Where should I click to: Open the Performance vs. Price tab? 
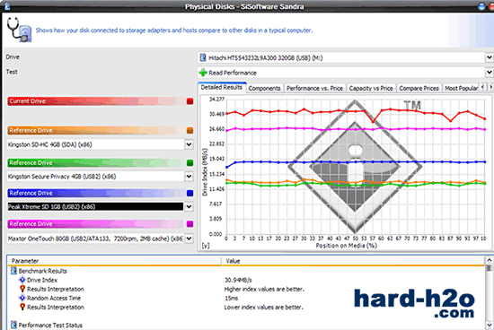tap(314, 88)
